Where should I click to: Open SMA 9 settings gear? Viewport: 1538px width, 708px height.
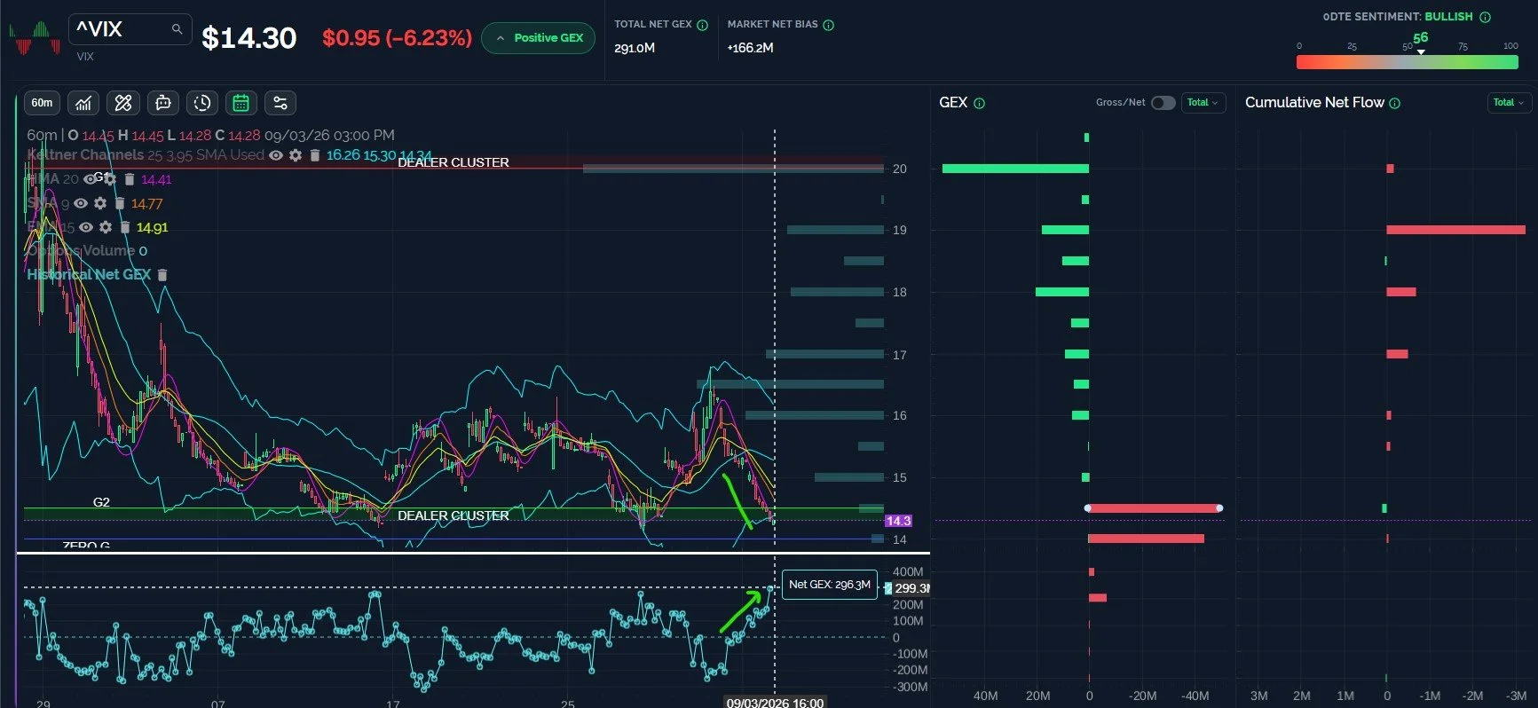pos(100,203)
